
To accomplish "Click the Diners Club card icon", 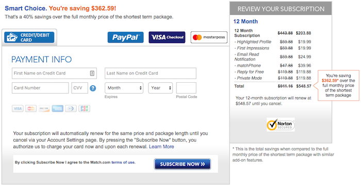I will pos(71,108).
